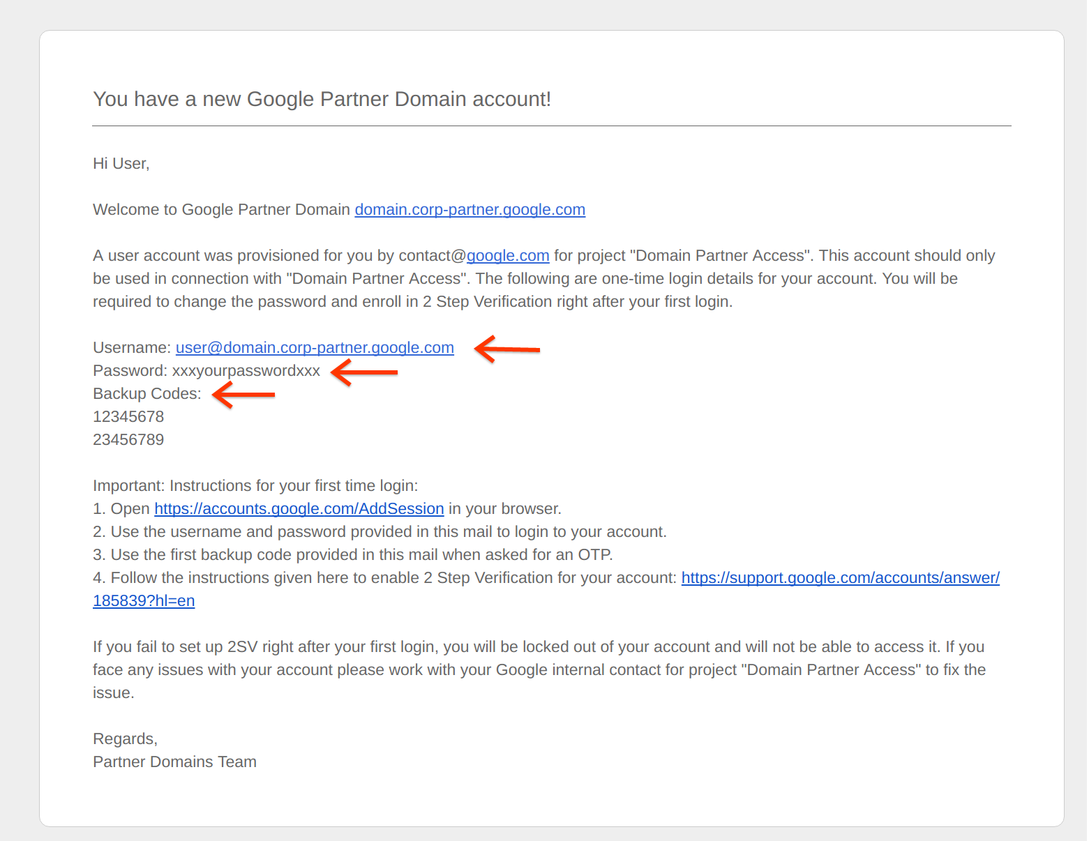Click the password text xxxyourpasswordxxx

[x=246, y=371]
